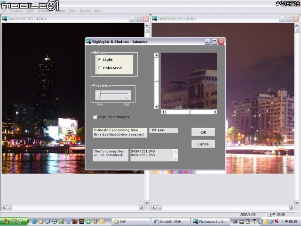Click the language bar help icon
Viewport: 301px width, 226px height.
[248, 222]
